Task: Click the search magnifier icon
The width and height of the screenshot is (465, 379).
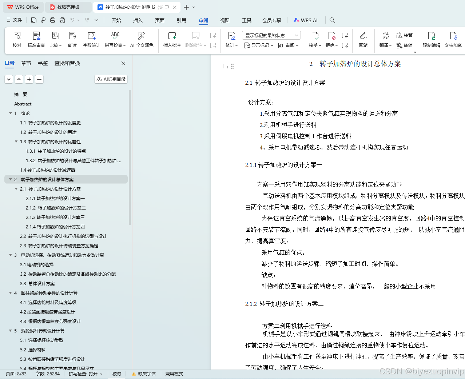Action: tap(332, 20)
